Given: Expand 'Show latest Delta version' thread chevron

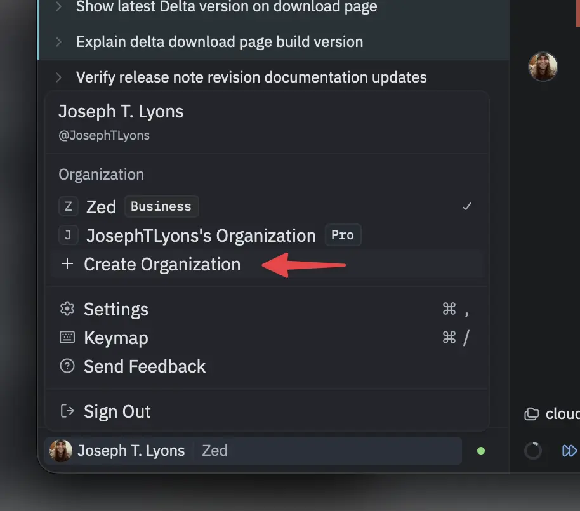Looking at the screenshot, I should coord(58,6).
